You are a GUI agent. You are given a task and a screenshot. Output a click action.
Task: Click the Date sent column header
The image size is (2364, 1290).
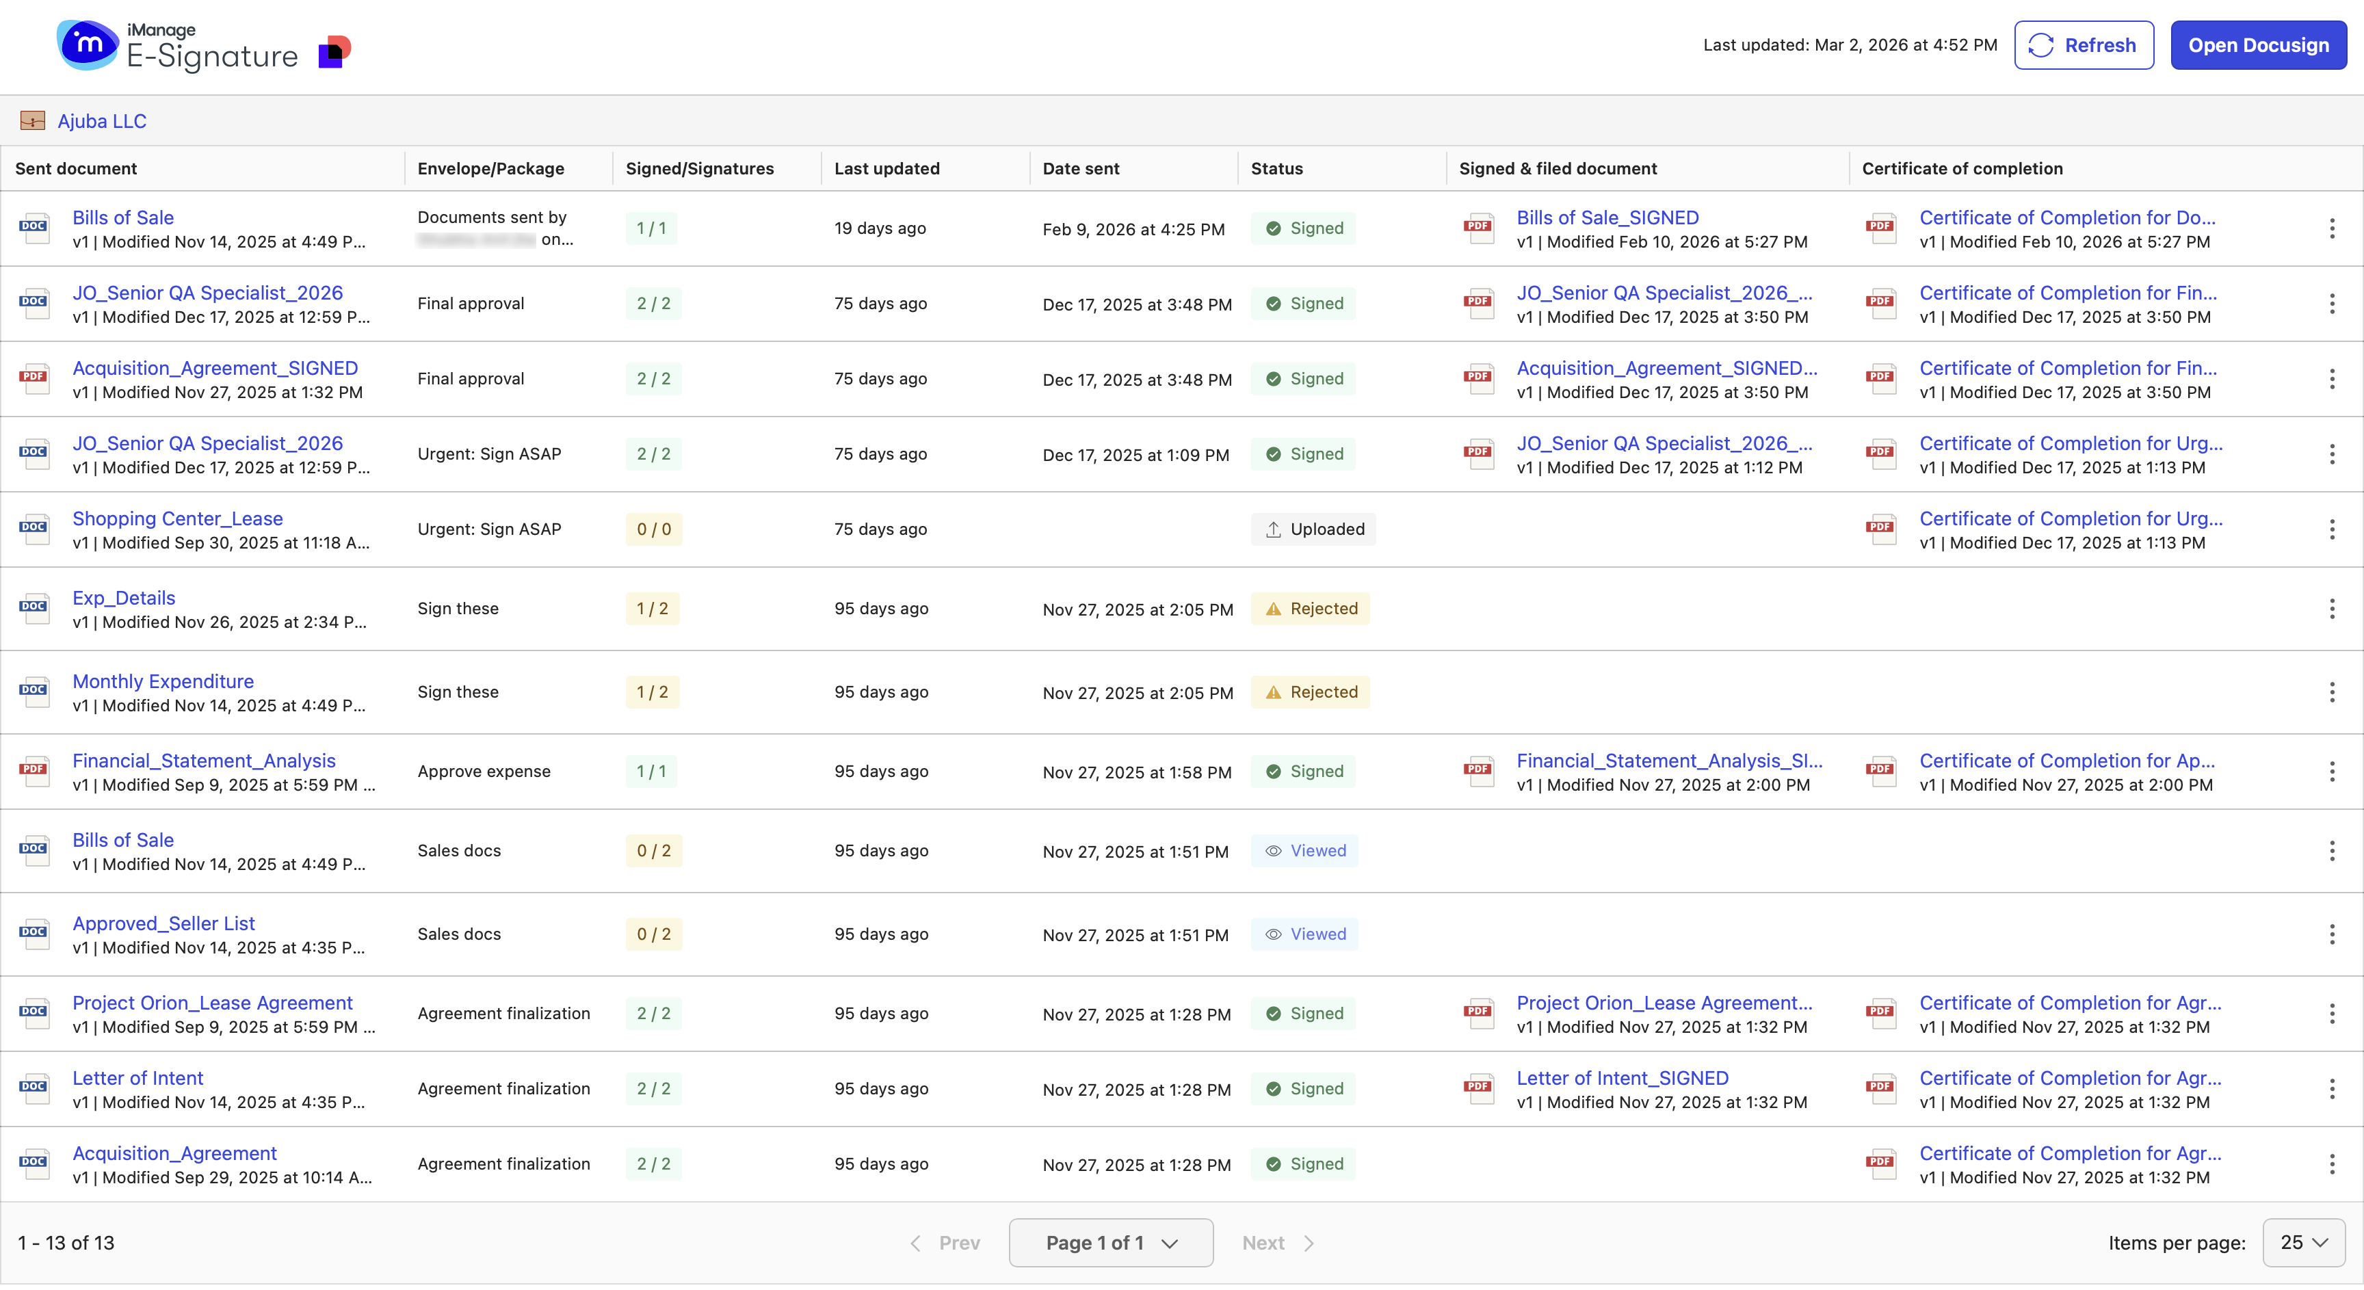click(x=1080, y=169)
